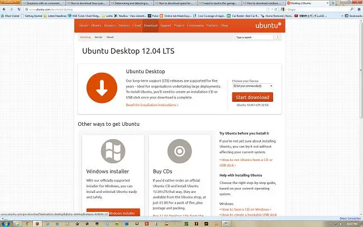The image size is (363, 227).
Task: Open How to burn a CD on Windows
Action: pyautogui.click(x=246, y=209)
